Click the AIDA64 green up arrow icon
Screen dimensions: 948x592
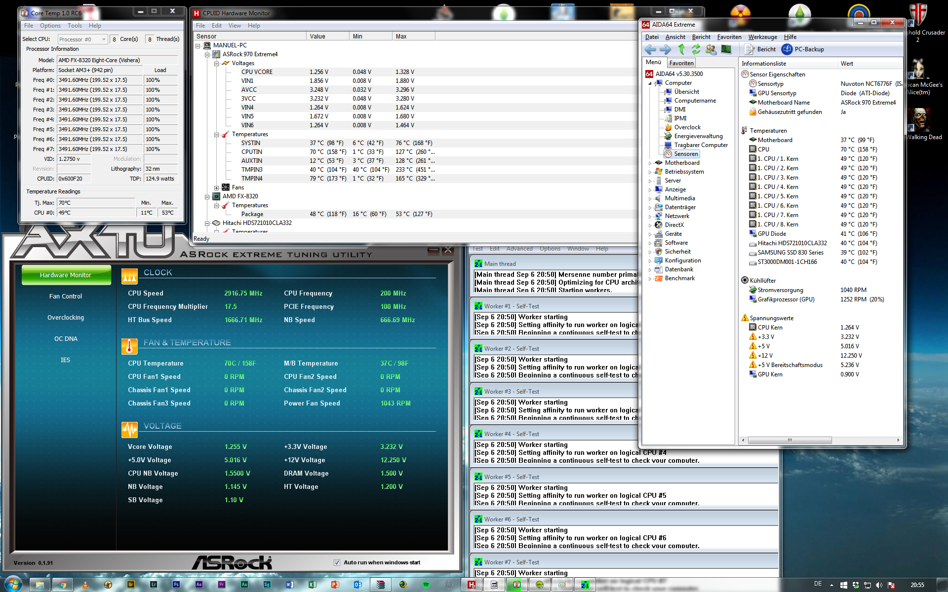681,49
